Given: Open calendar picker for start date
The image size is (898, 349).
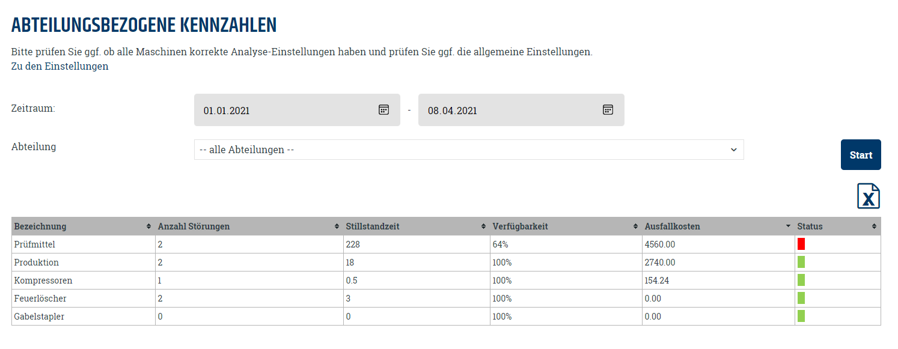Looking at the screenshot, I should 383,109.
